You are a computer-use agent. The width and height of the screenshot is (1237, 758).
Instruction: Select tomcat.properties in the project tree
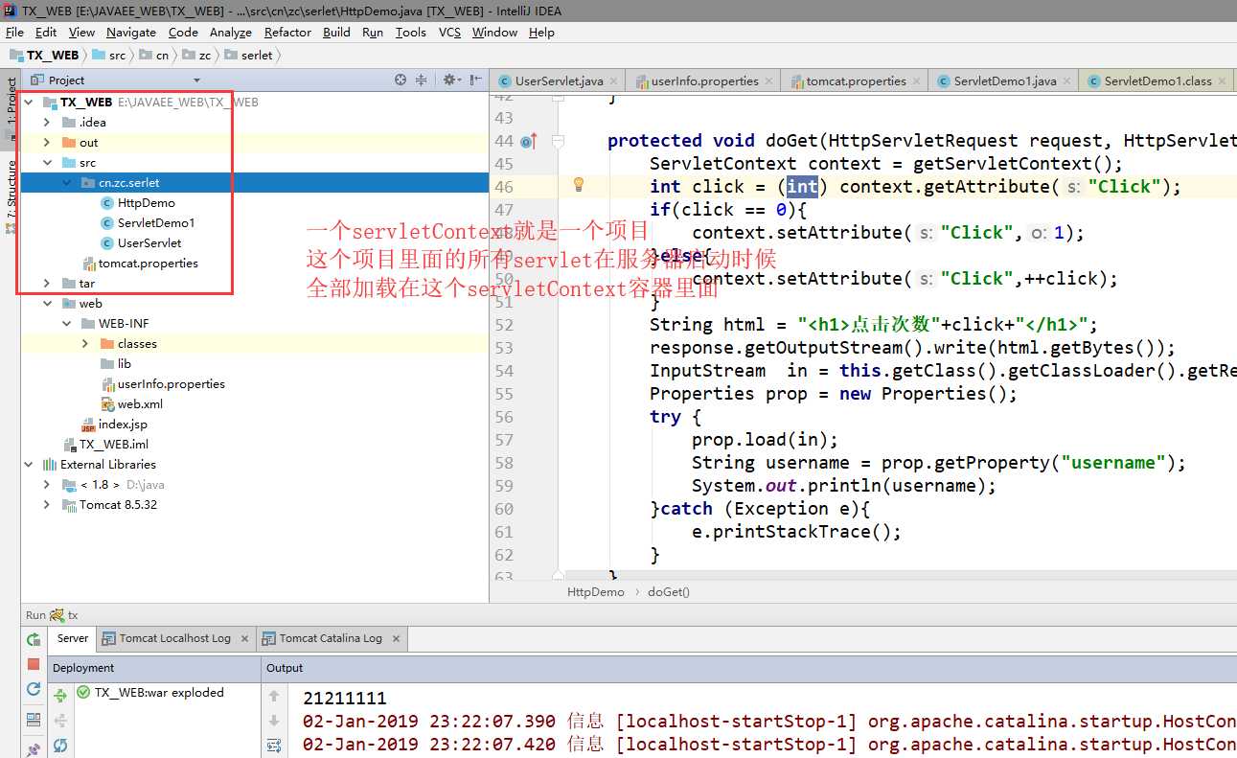(x=149, y=264)
